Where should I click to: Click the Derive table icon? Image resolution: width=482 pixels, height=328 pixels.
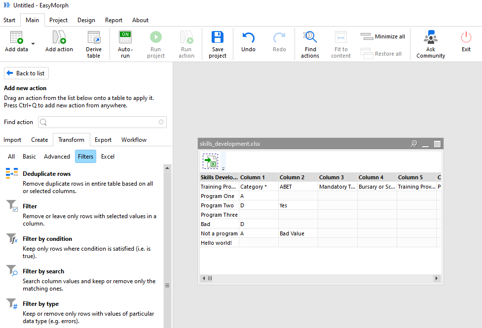tap(94, 37)
